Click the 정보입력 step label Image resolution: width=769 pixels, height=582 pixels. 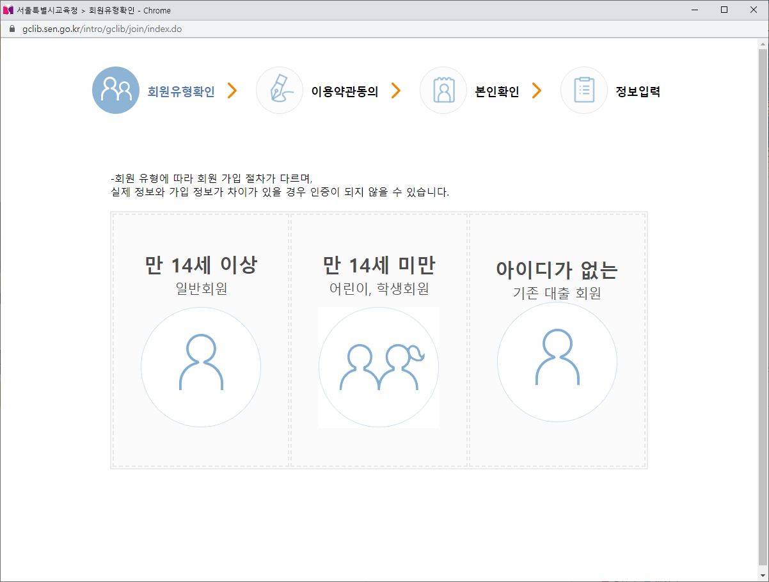pyautogui.click(x=638, y=91)
